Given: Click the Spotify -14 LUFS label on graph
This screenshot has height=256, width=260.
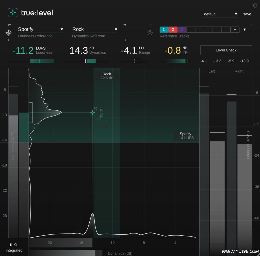Looking at the screenshot, I should pos(185,136).
